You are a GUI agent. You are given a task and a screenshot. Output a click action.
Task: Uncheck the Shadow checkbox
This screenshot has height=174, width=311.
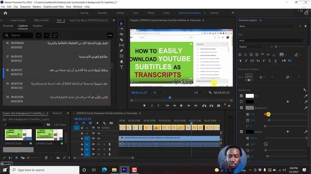pyautogui.click(x=242, y=131)
